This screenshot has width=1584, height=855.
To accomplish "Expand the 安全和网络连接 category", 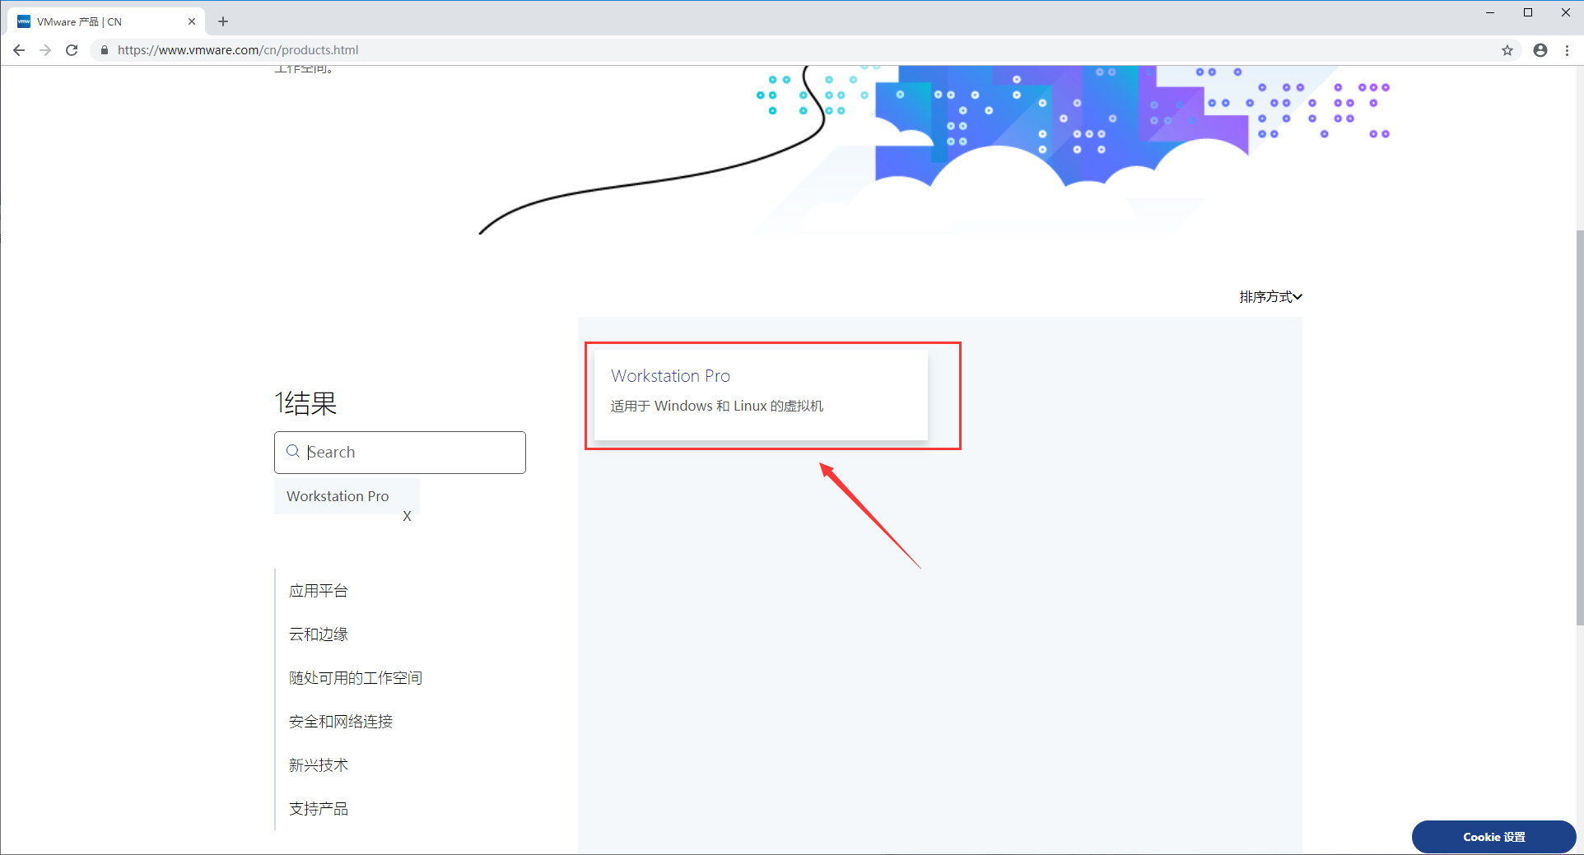I will click(x=340, y=722).
